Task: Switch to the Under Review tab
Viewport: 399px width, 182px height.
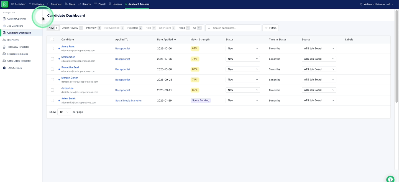Action: (72, 28)
